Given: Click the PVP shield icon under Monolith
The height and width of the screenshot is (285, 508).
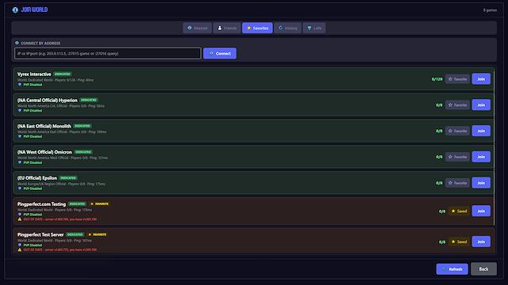Looking at the screenshot, I should click(x=20, y=136).
